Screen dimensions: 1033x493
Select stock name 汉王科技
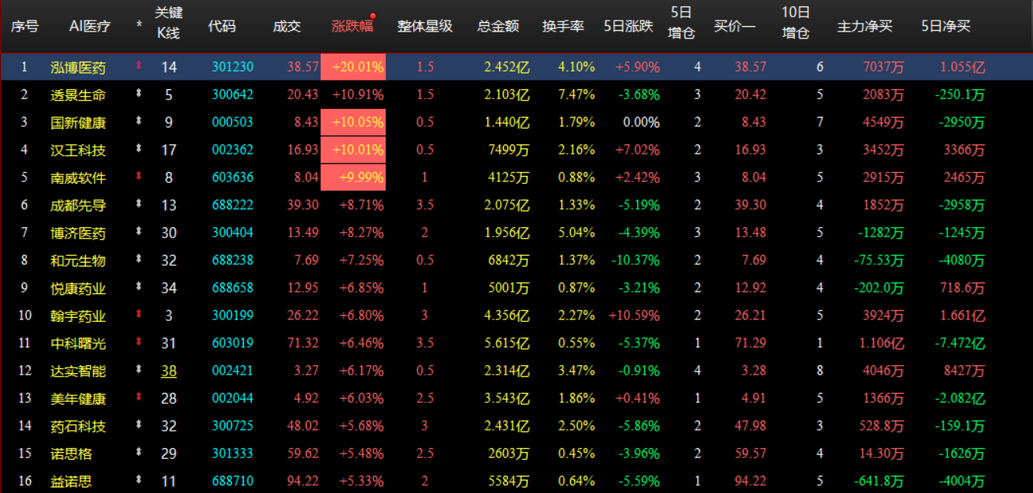(x=77, y=150)
